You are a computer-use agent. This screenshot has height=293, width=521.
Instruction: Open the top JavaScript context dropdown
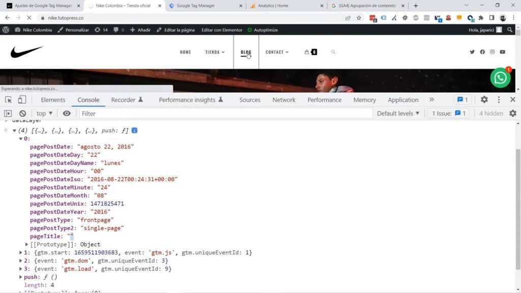[45, 113]
